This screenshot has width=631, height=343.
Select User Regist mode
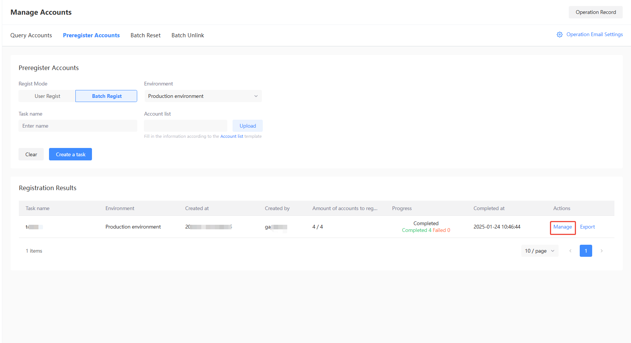(x=47, y=96)
